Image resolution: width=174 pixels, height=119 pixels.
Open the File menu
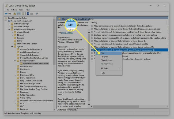point(7,10)
